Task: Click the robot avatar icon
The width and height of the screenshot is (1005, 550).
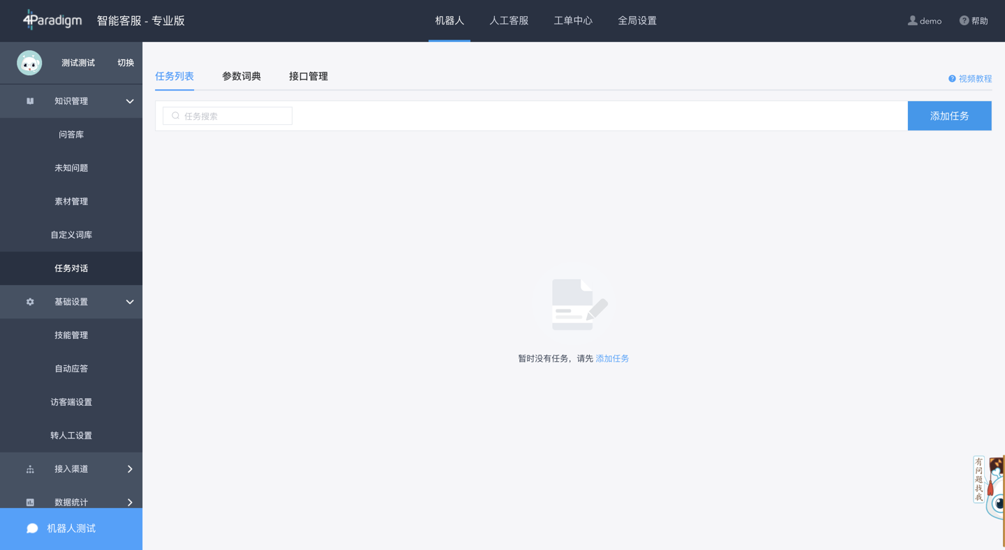Action: pyautogui.click(x=29, y=63)
